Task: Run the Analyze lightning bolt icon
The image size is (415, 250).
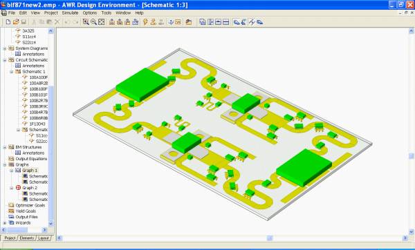Action: pyautogui.click(x=145, y=22)
